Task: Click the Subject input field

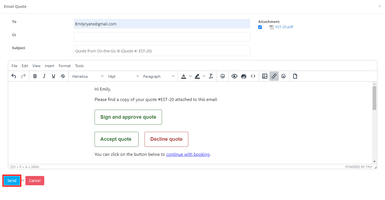Action: [x=162, y=51]
